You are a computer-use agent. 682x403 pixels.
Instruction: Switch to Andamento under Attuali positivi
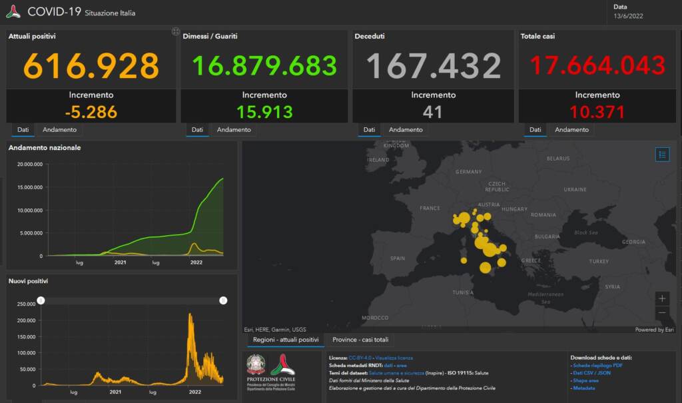60,130
